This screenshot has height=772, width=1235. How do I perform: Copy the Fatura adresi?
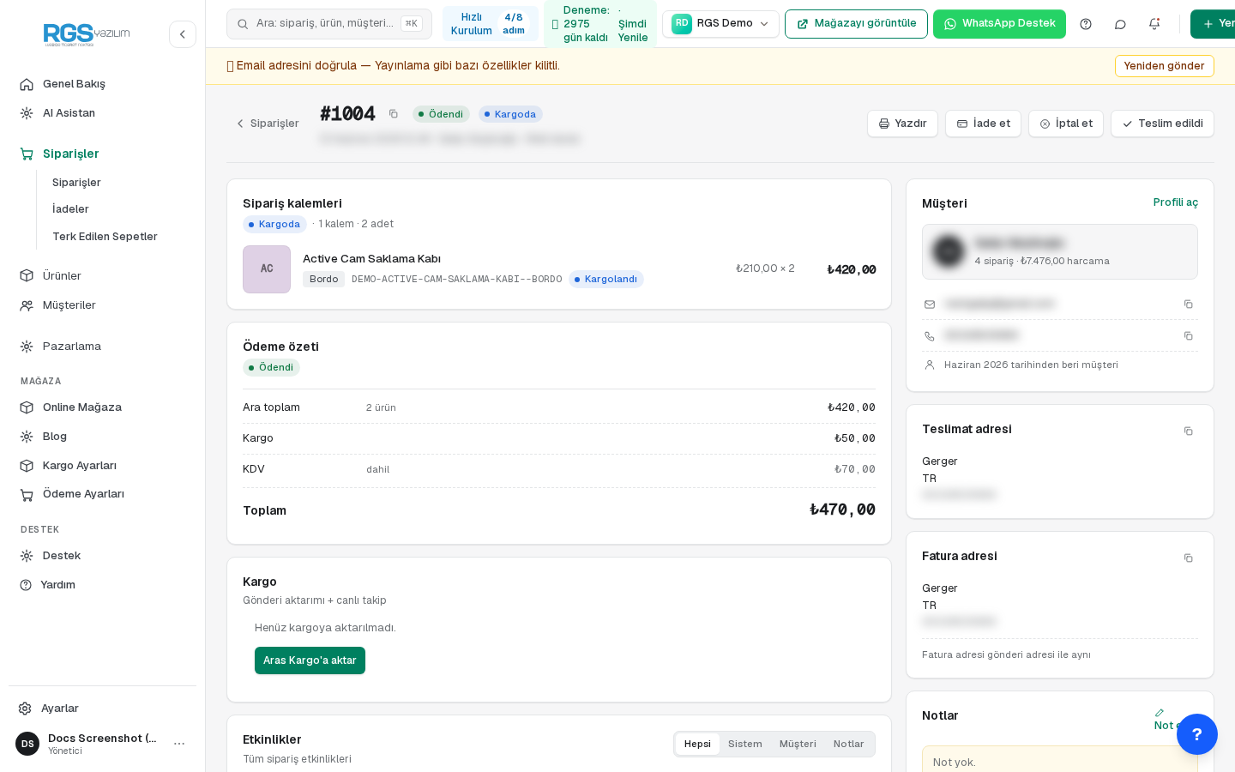click(x=1188, y=558)
